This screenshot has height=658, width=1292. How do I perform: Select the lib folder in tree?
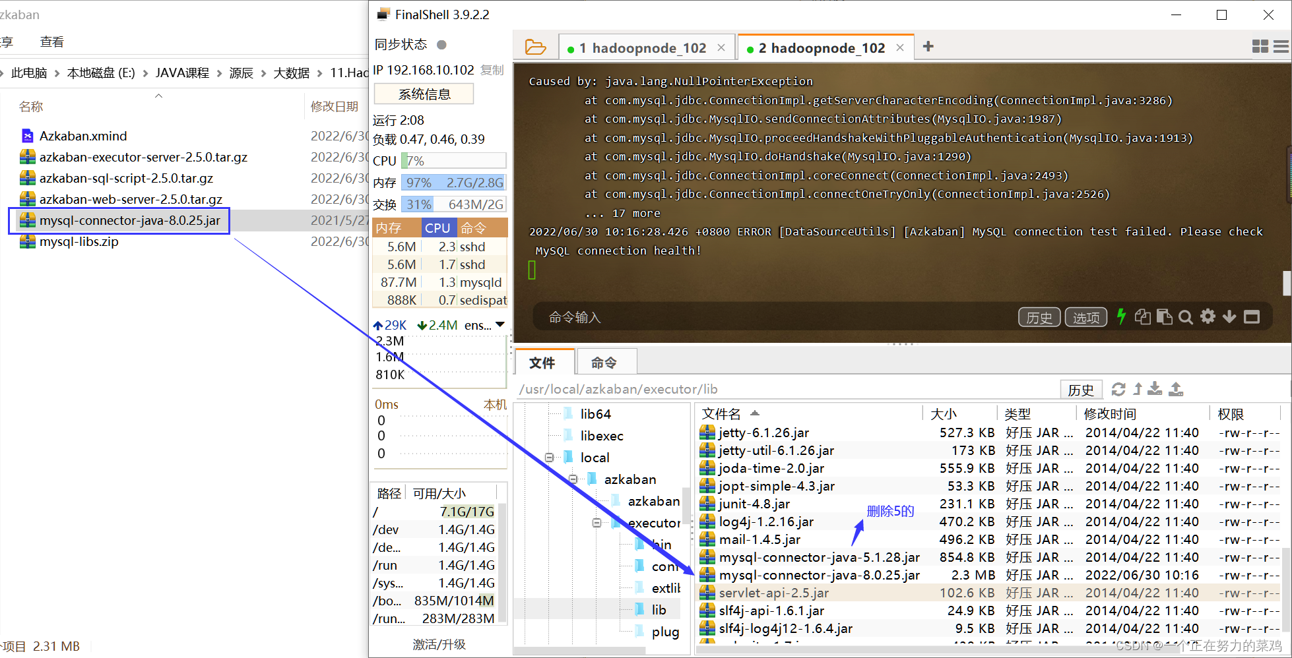click(x=659, y=609)
